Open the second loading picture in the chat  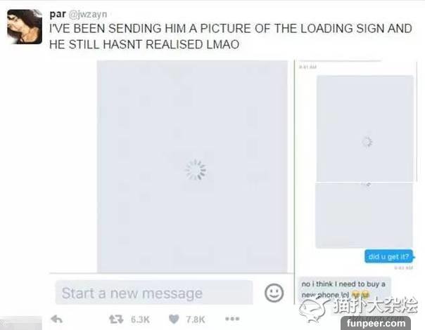364,216
